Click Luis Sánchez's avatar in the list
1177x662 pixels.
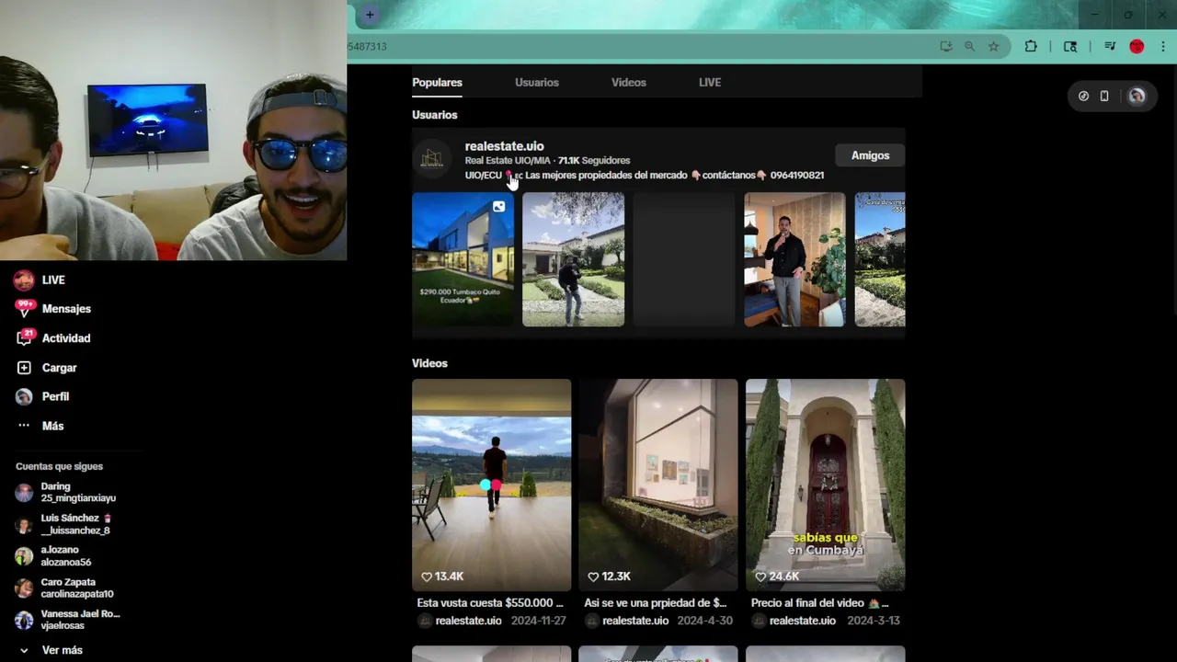click(24, 525)
